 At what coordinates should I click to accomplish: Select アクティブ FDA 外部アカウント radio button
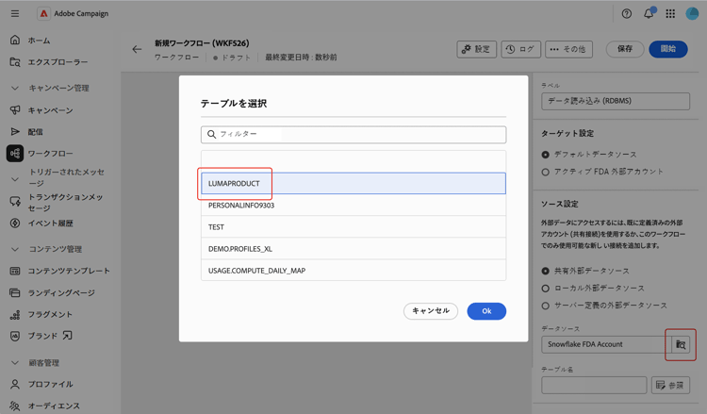tap(545, 172)
